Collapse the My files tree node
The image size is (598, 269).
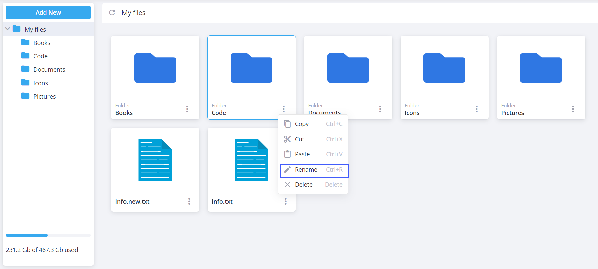tap(8, 29)
